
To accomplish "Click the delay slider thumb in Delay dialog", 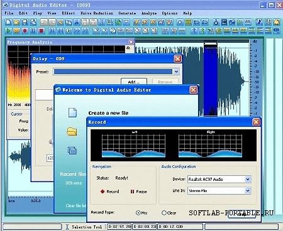I will point(51,142).
